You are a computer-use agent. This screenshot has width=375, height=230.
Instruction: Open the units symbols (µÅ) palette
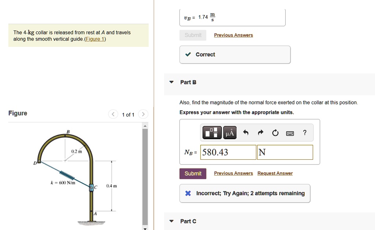click(x=229, y=133)
